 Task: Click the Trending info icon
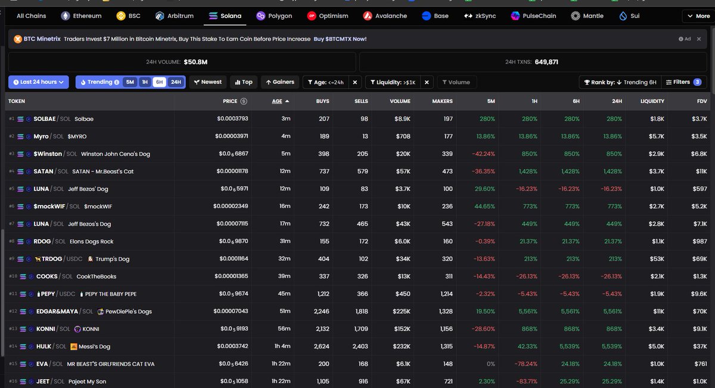click(117, 82)
